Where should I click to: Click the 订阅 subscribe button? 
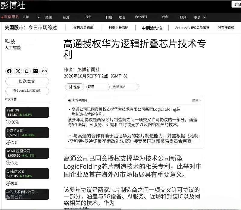point(237,5)
